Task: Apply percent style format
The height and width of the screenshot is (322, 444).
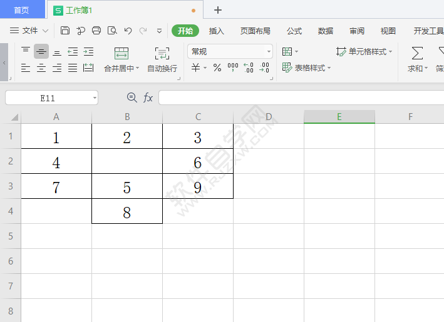Action: point(217,68)
